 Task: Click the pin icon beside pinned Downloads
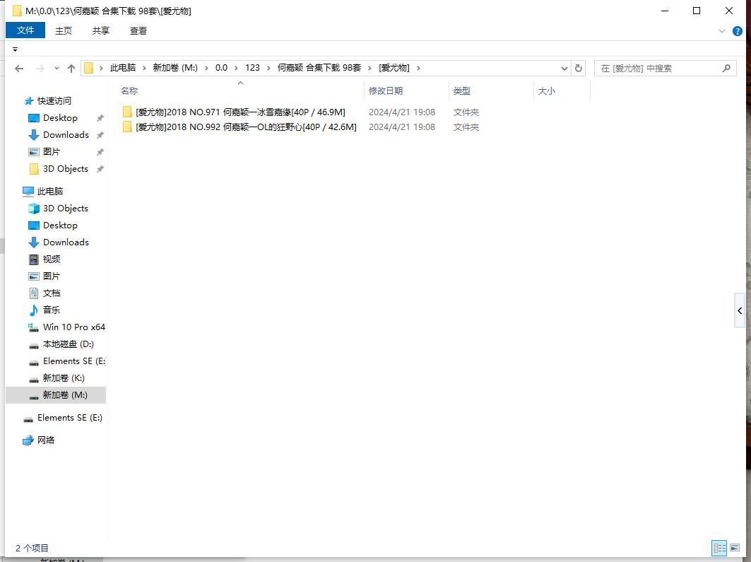(x=100, y=135)
